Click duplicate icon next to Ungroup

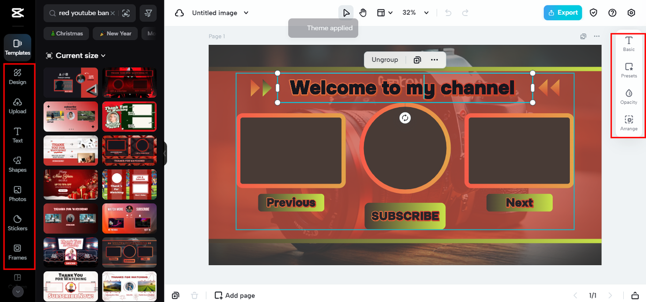[x=417, y=60]
